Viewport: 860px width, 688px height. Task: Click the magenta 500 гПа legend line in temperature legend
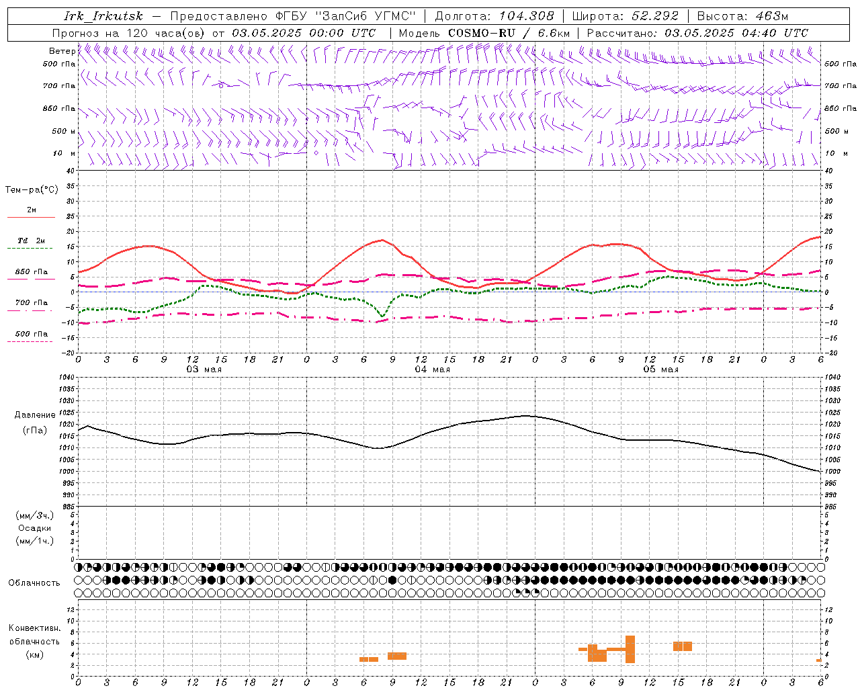(x=31, y=341)
